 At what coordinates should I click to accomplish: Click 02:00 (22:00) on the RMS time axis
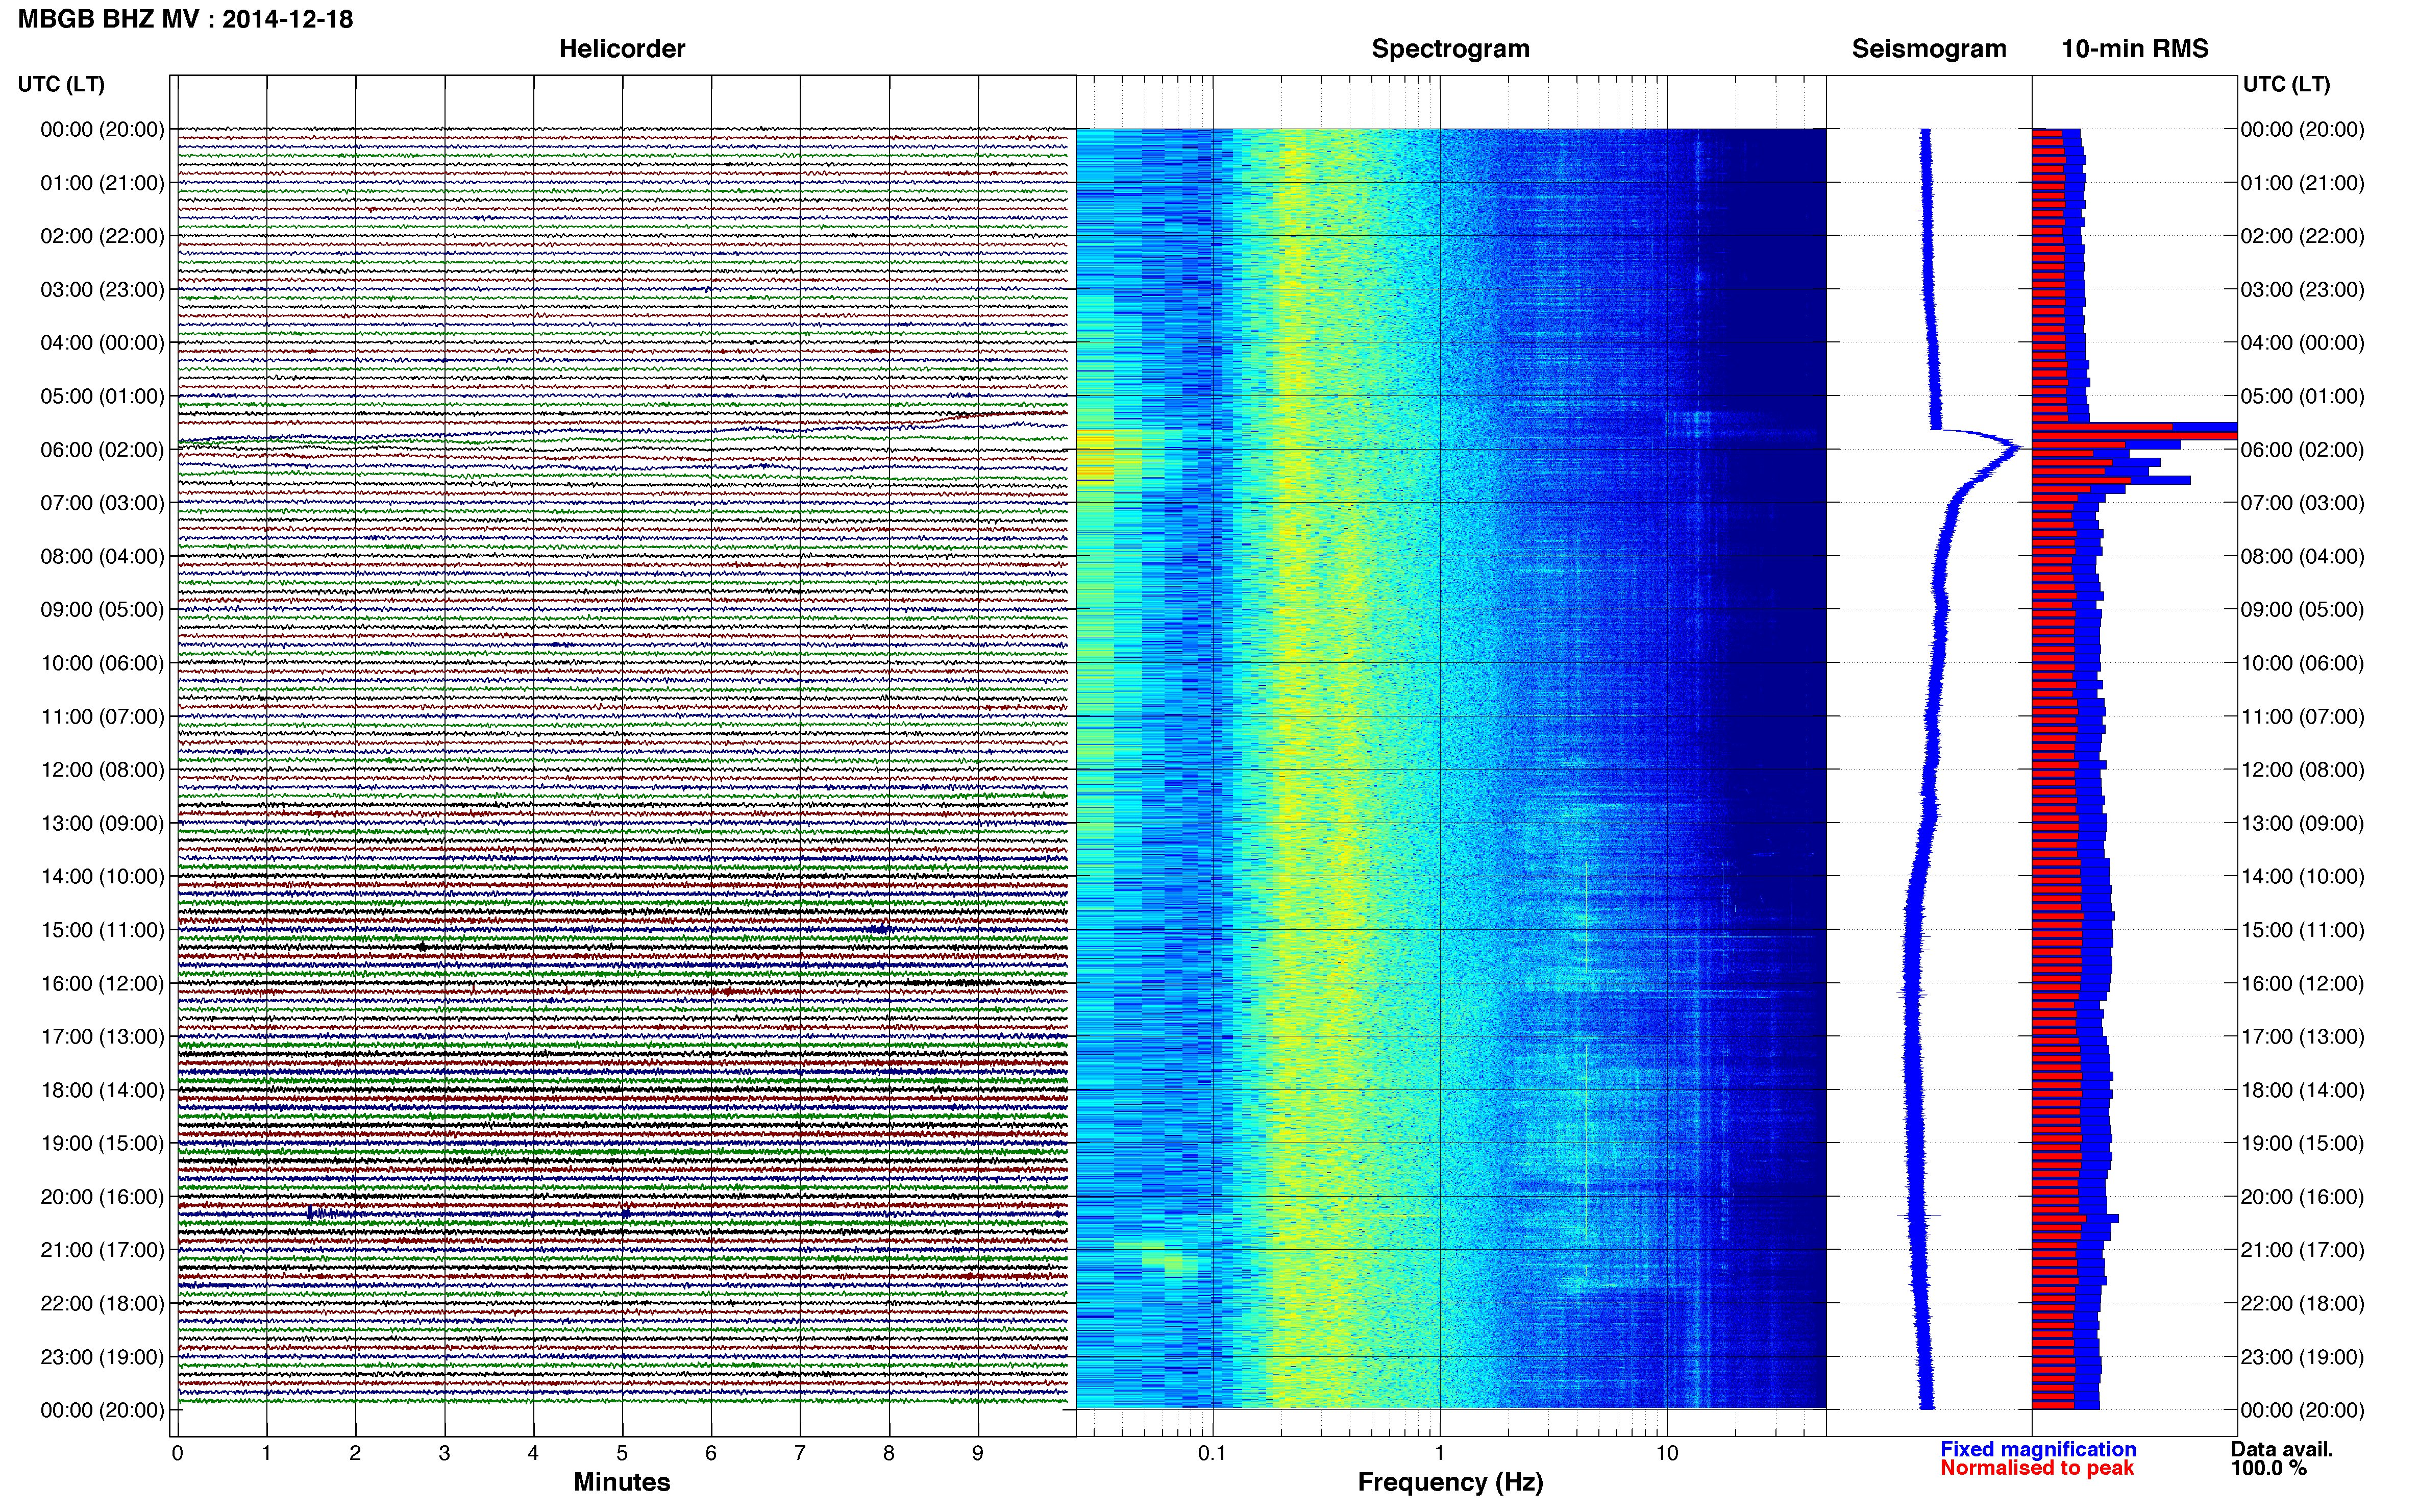pyautogui.click(x=2302, y=236)
